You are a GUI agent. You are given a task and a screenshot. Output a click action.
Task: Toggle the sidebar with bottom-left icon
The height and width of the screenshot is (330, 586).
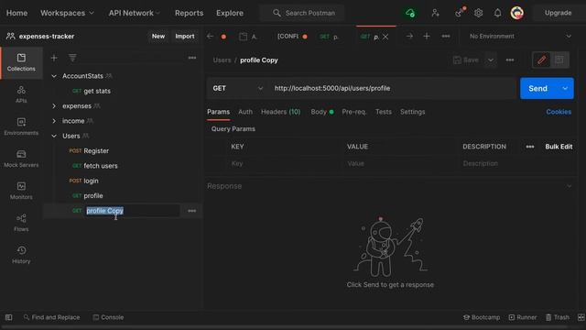(8, 317)
